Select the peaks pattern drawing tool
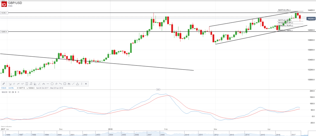The height and width of the screenshot is (136, 316). pyautogui.click(x=44, y=84)
